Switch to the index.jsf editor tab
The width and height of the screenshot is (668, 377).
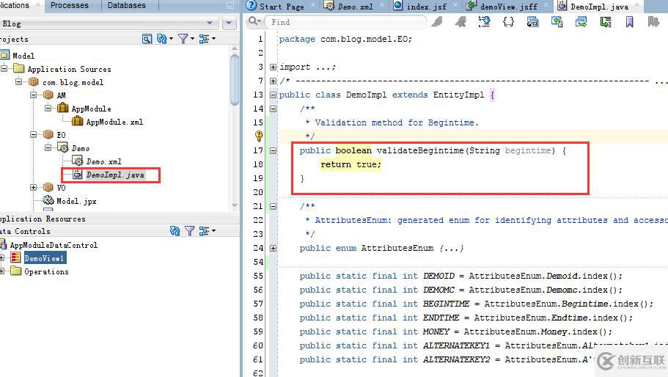pos(427,7)
